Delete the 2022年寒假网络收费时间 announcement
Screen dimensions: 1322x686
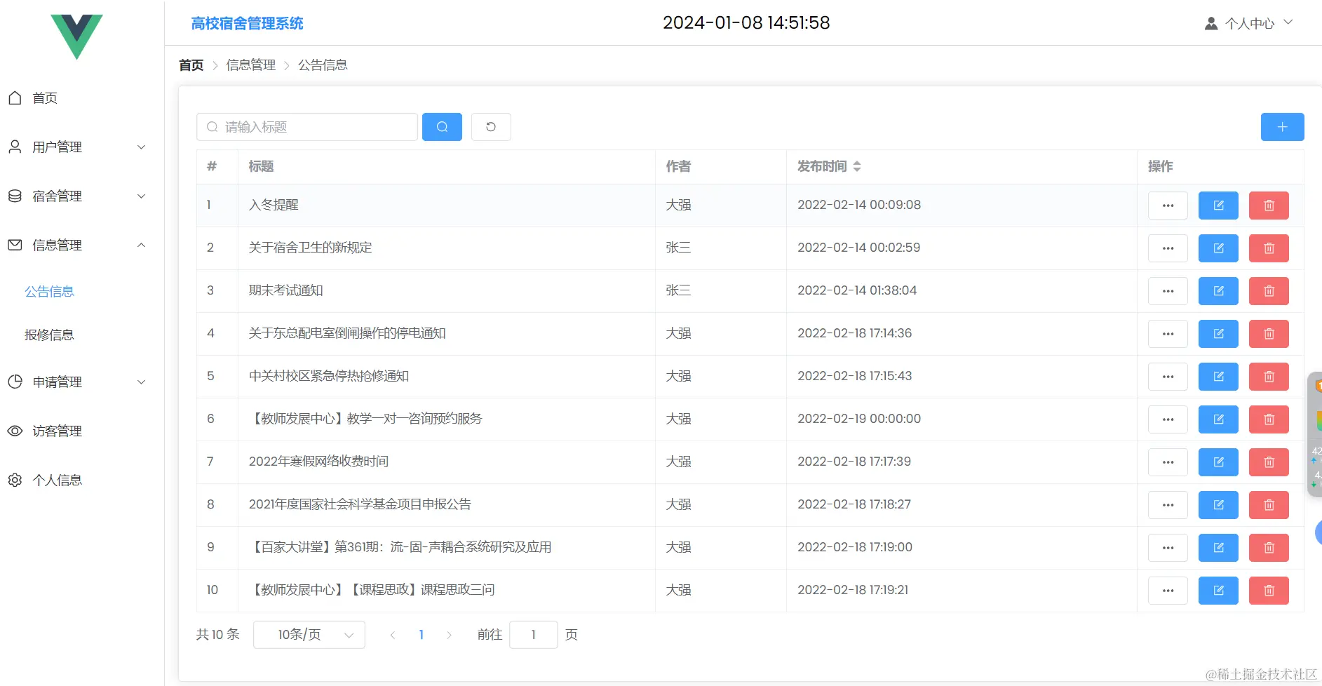[1269, 462]
